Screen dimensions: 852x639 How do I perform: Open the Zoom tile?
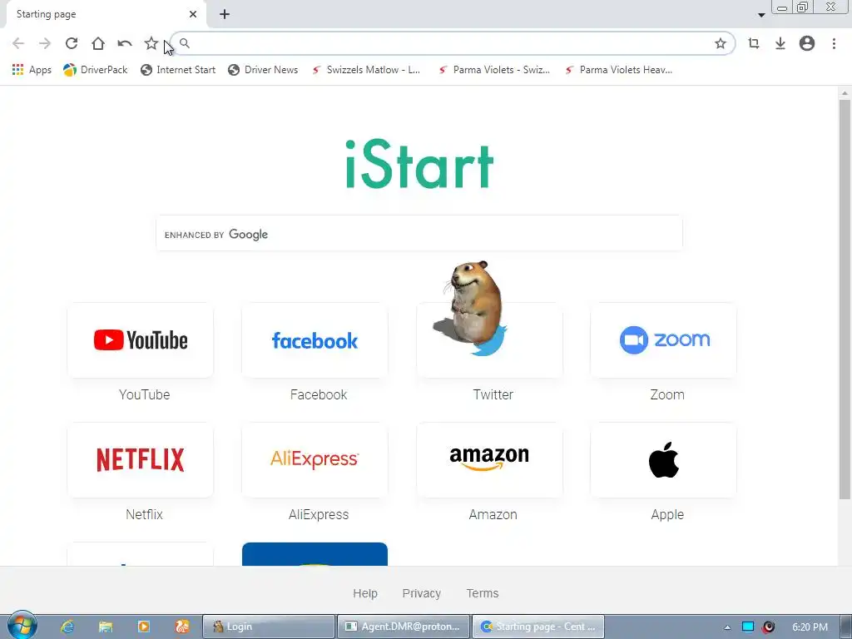tap(664, 340)
